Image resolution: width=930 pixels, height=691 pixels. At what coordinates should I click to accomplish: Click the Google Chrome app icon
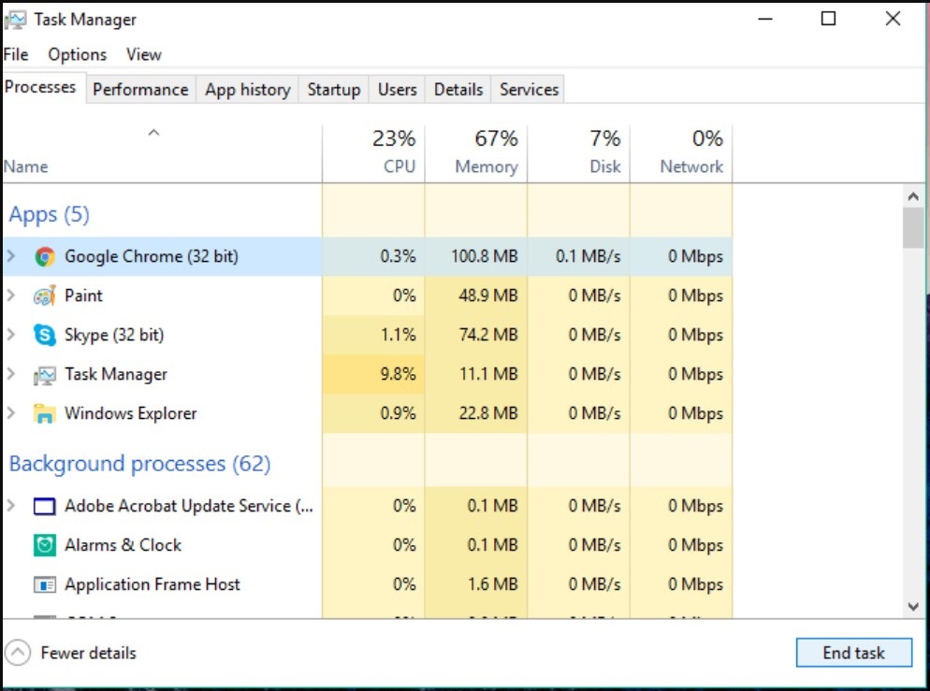coord(45,256)
